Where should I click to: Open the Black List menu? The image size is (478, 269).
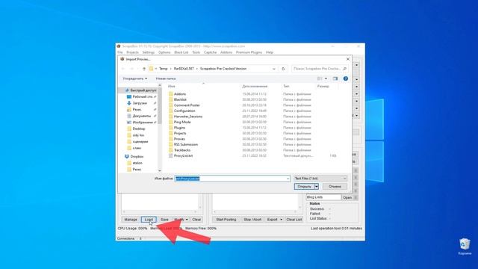[181, 52]
